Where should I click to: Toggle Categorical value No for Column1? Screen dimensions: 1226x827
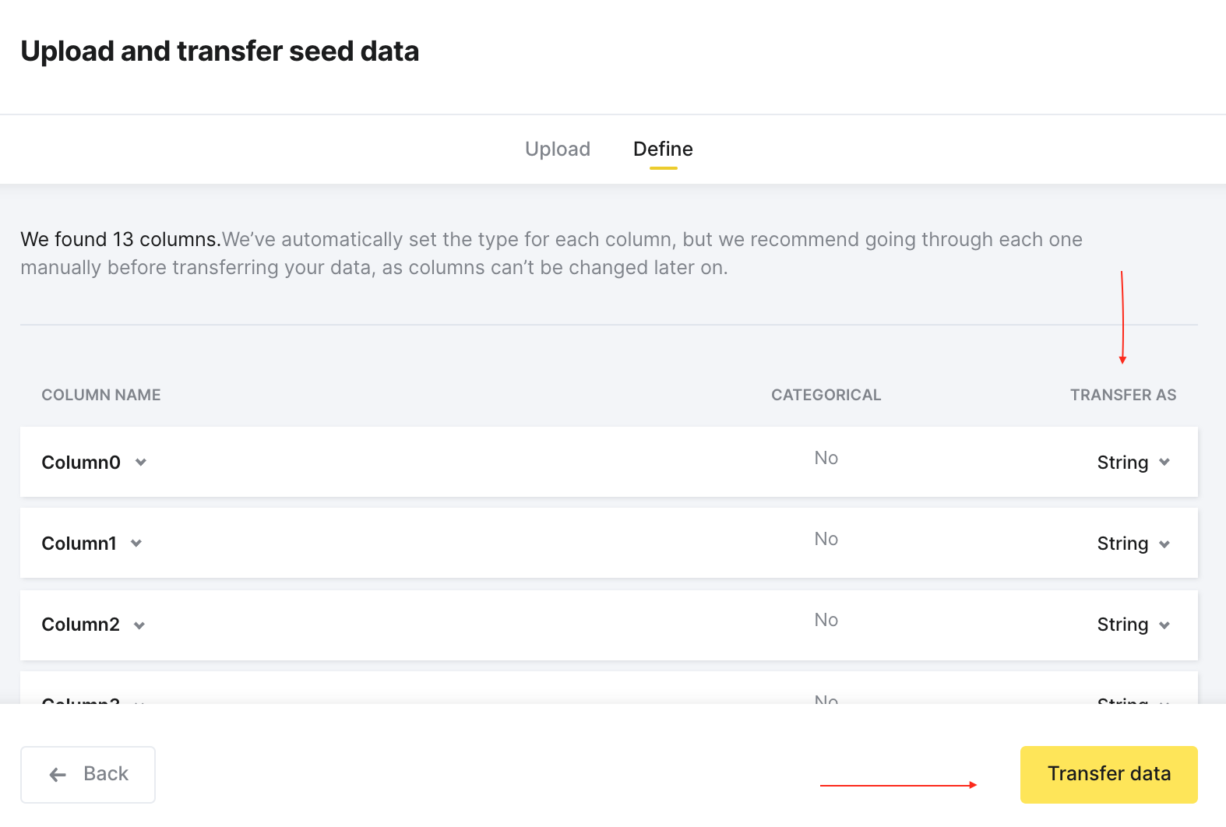[x=826, y=539]
